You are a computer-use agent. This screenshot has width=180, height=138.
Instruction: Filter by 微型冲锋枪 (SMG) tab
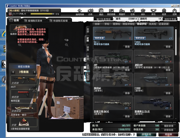(x=129, y=24)
